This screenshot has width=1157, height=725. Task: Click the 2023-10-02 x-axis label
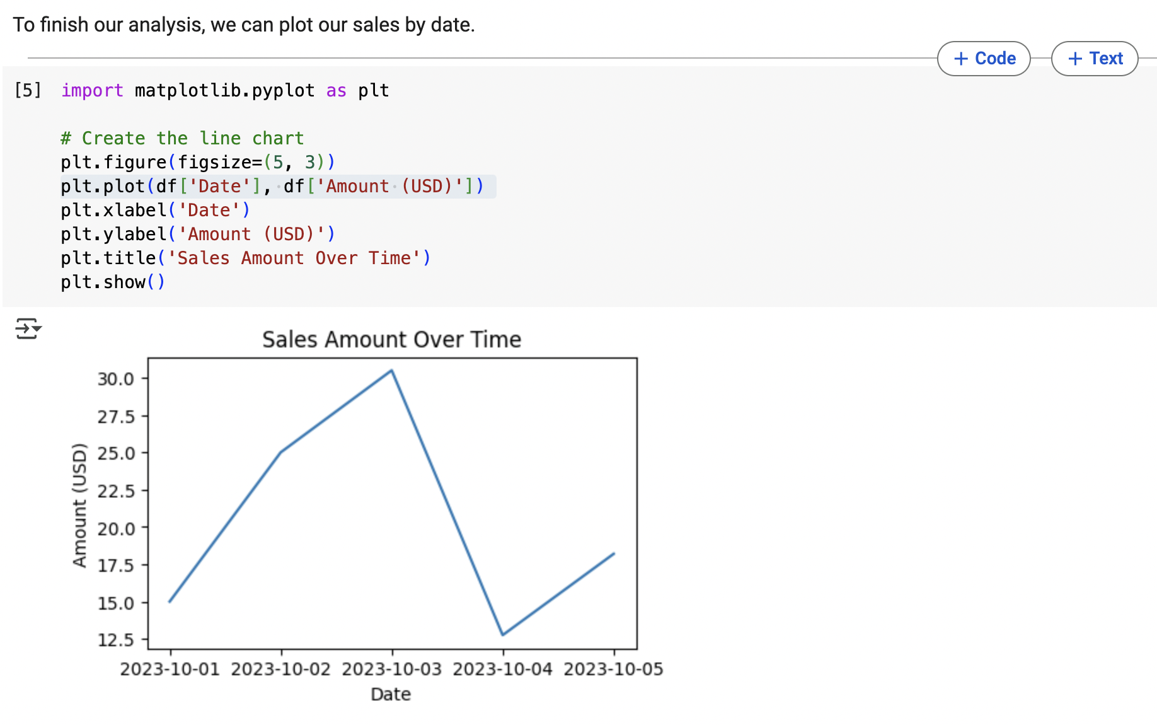281,669
